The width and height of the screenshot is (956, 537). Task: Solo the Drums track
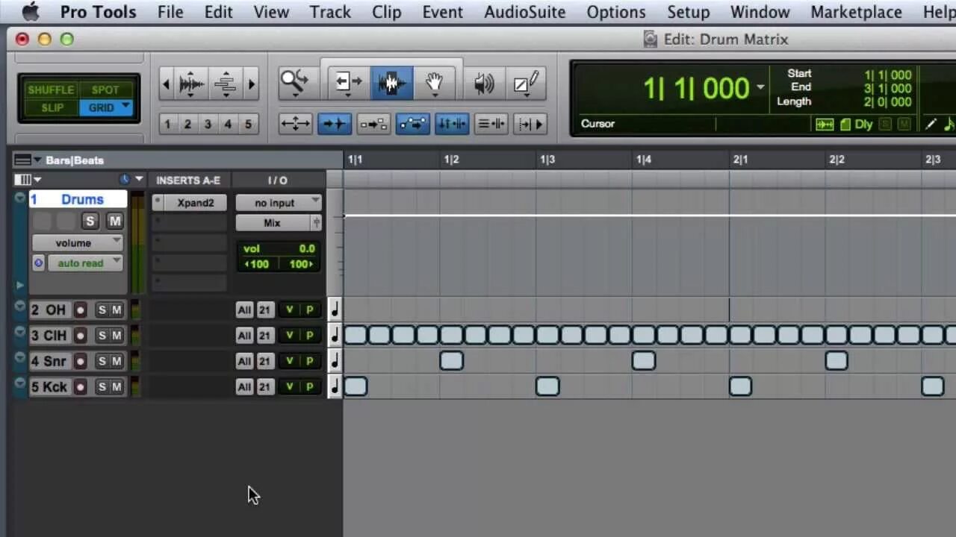[90, 221]
